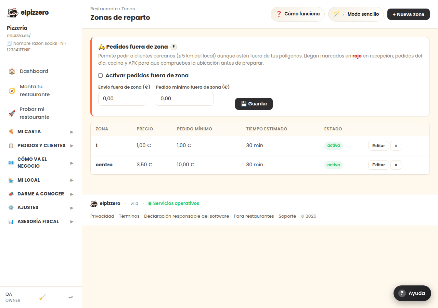Viewport: 438px width, 308px height.
Task: Expand the MI CARTA section arrow
Action: pyautogui.click(x=72, y=132)
